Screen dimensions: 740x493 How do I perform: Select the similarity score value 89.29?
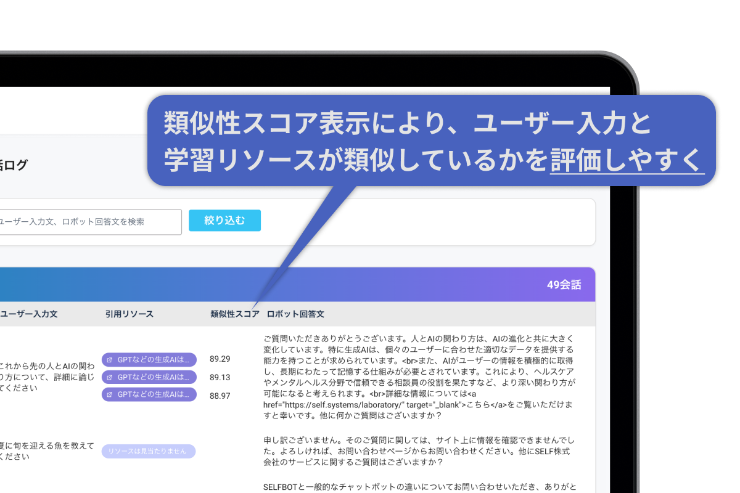tap(220, 359)
